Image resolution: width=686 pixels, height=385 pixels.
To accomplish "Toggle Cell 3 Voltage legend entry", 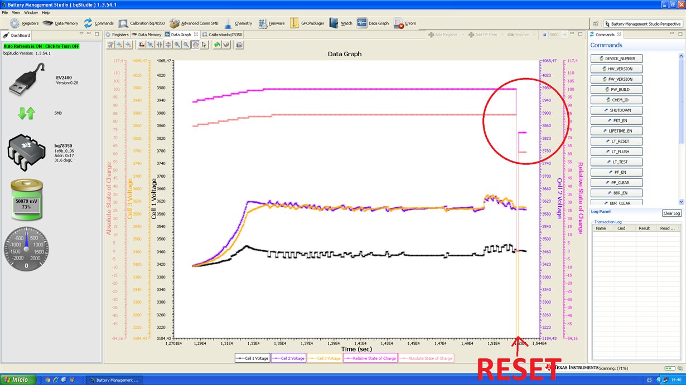I will (x=325, y=358).
